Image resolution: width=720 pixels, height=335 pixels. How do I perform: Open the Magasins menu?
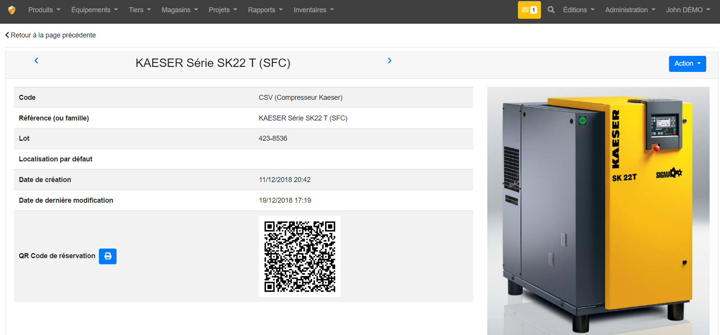(x=179, y=10)
